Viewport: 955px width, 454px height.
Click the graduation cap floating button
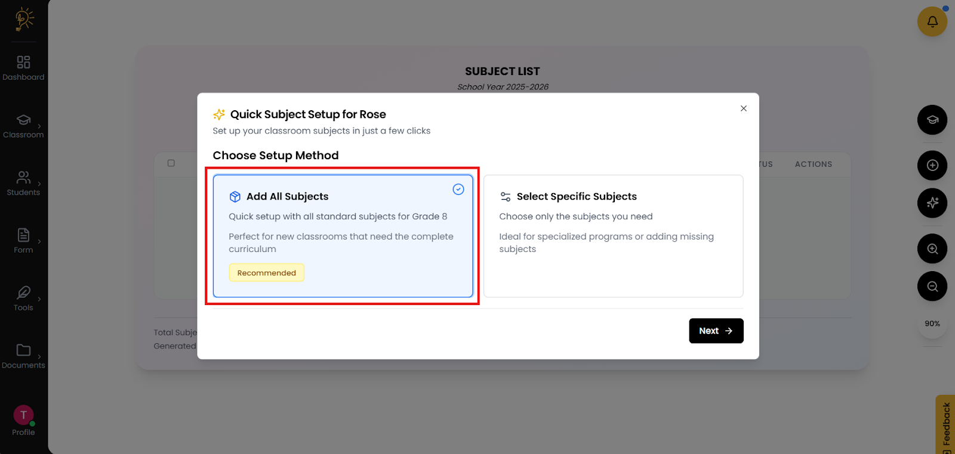[932, 120]
